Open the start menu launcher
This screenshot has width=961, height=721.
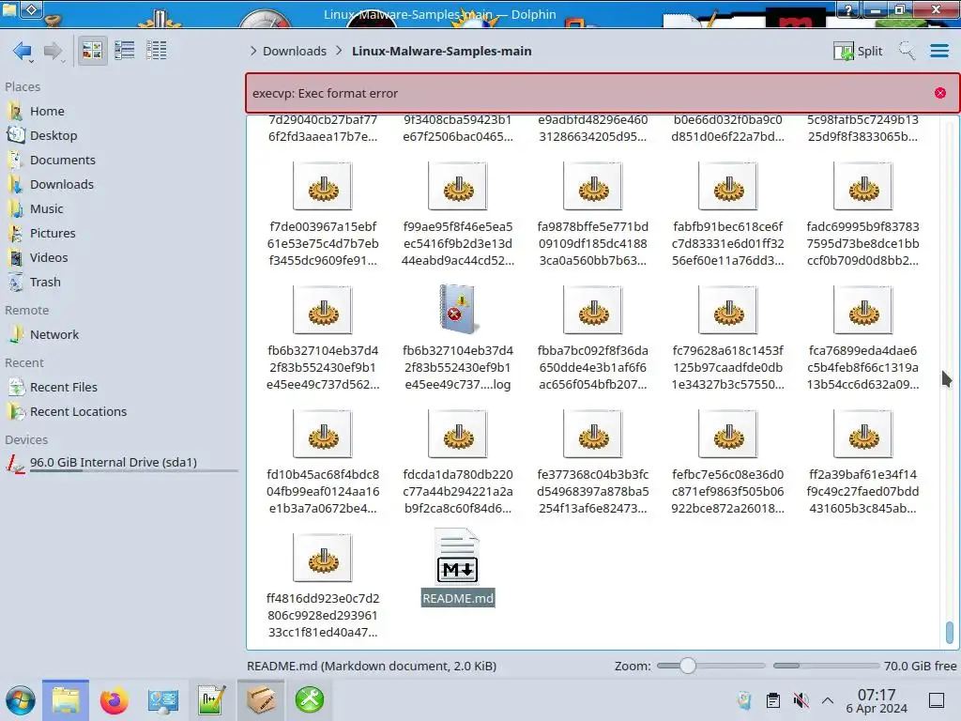21,700
